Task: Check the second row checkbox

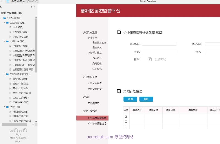Action: 126,122
